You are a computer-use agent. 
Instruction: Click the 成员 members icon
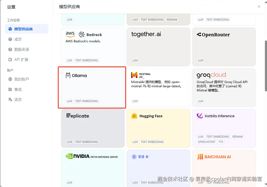pyautogui.click(x=10, y=39)
